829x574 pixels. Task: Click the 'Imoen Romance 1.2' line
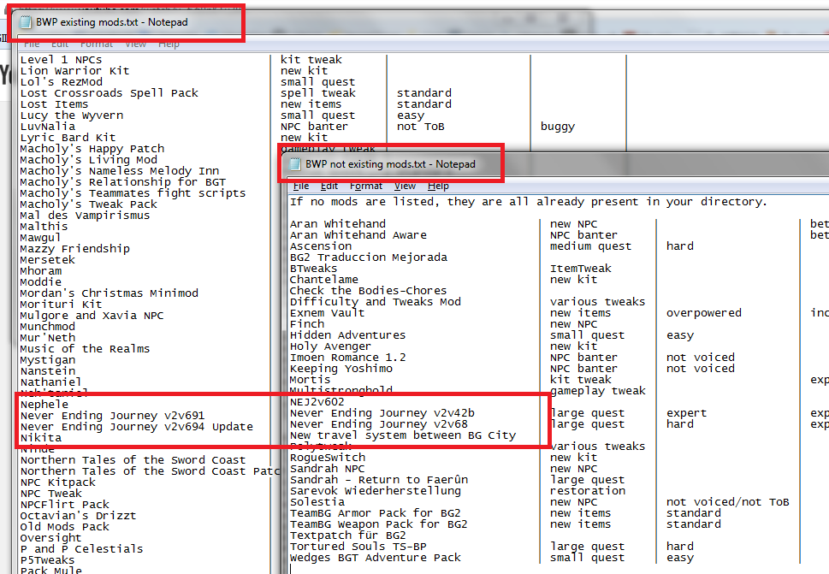(x=347, y=358)
